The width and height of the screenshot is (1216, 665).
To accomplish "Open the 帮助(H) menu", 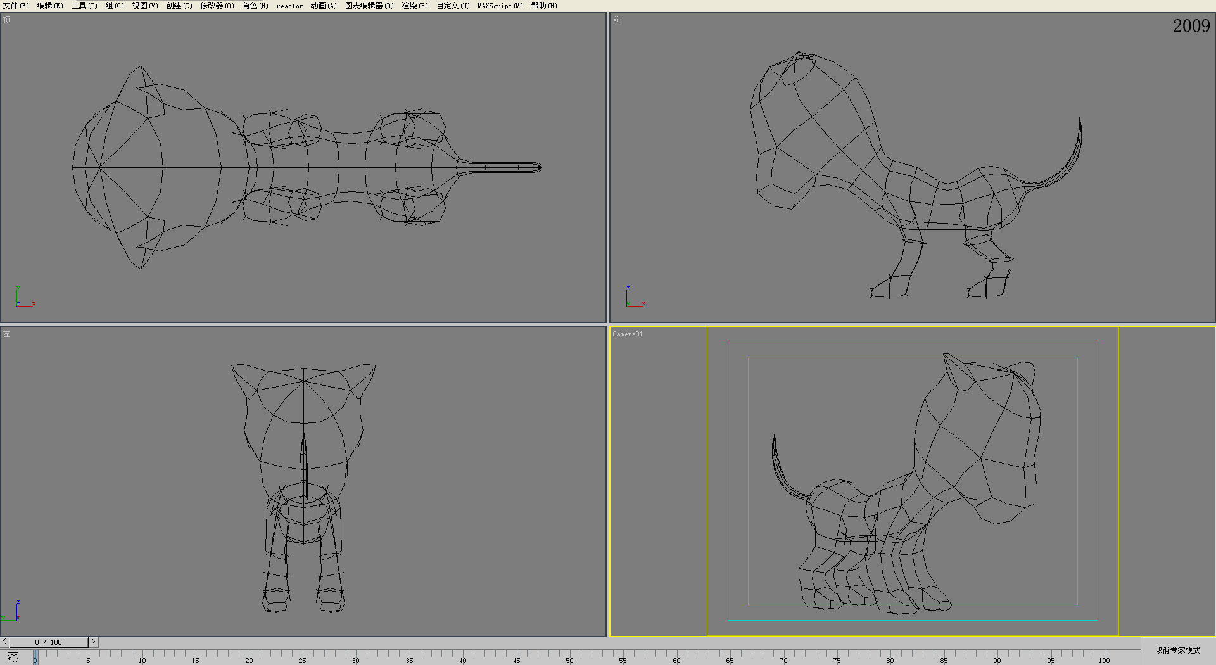I will (544, 6).
